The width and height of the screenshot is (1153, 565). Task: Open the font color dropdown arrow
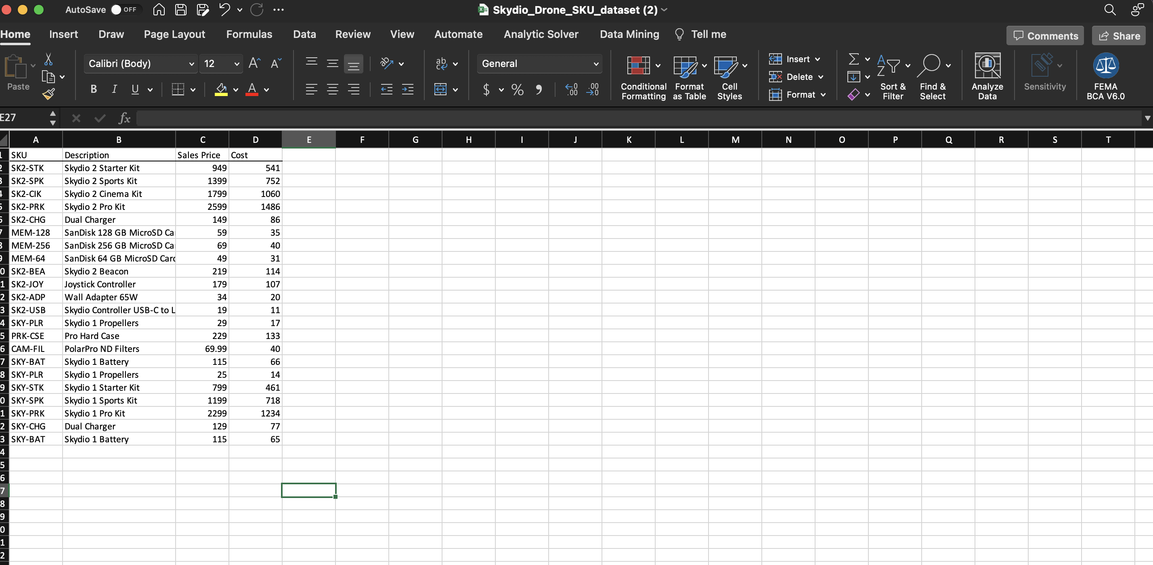coord(266,90)
